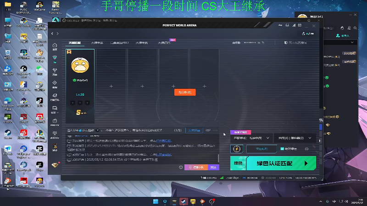
Task: Open the link right of the room number
Action: click(295, 43)
